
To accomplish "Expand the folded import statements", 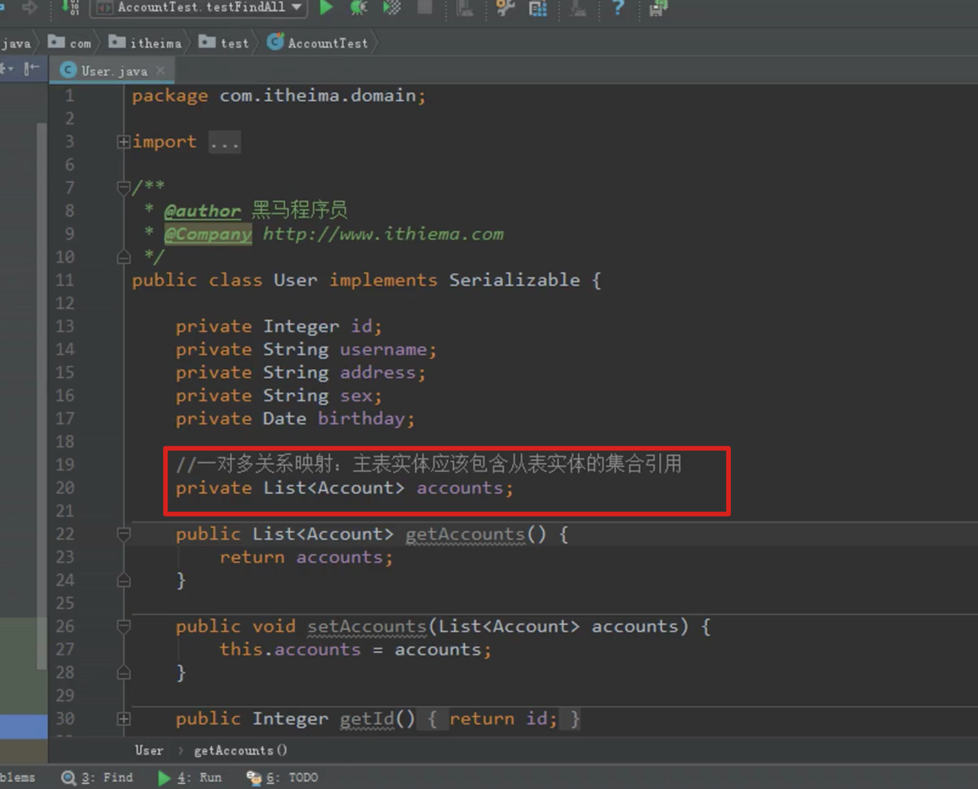I will 123,142.
